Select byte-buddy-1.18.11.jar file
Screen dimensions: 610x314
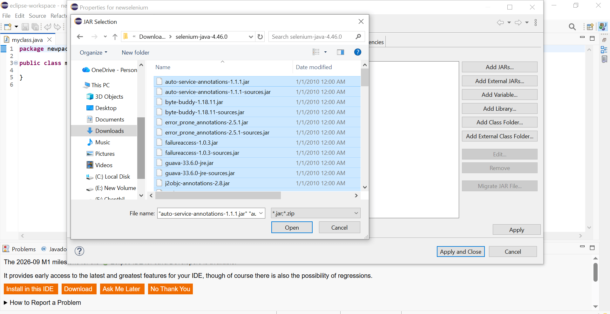tap(257, 102)
